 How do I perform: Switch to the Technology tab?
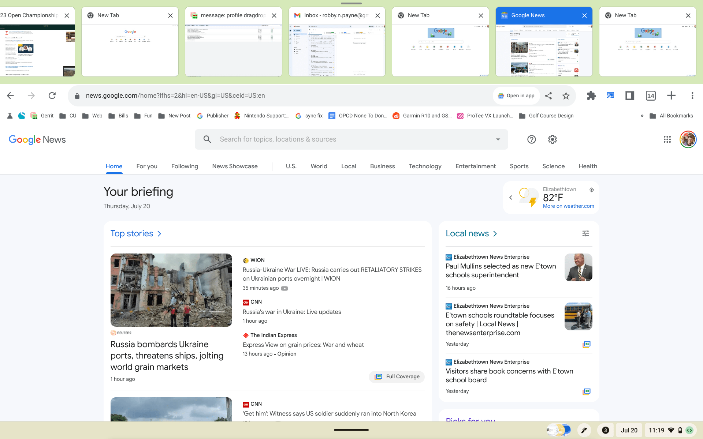click(425, 166)
